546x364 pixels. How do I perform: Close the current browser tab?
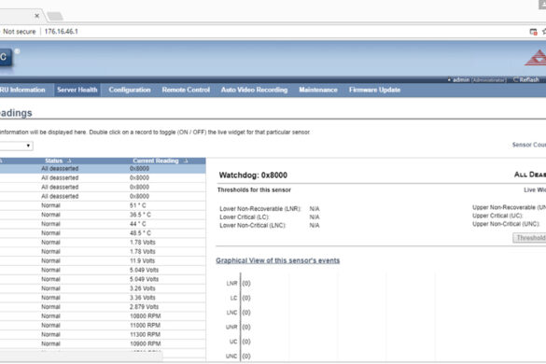[x=37, y=16]
